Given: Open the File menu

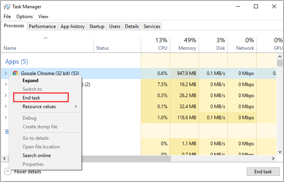Looking at the screenshot, I should 7,17.
